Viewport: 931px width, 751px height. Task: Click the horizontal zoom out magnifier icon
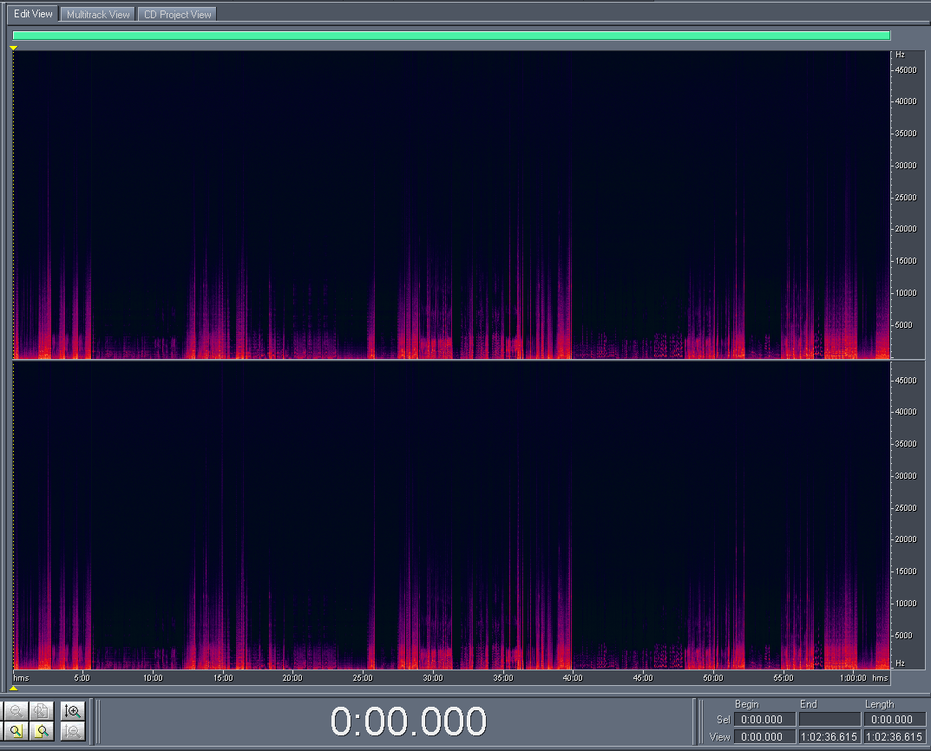pos(16,712)
